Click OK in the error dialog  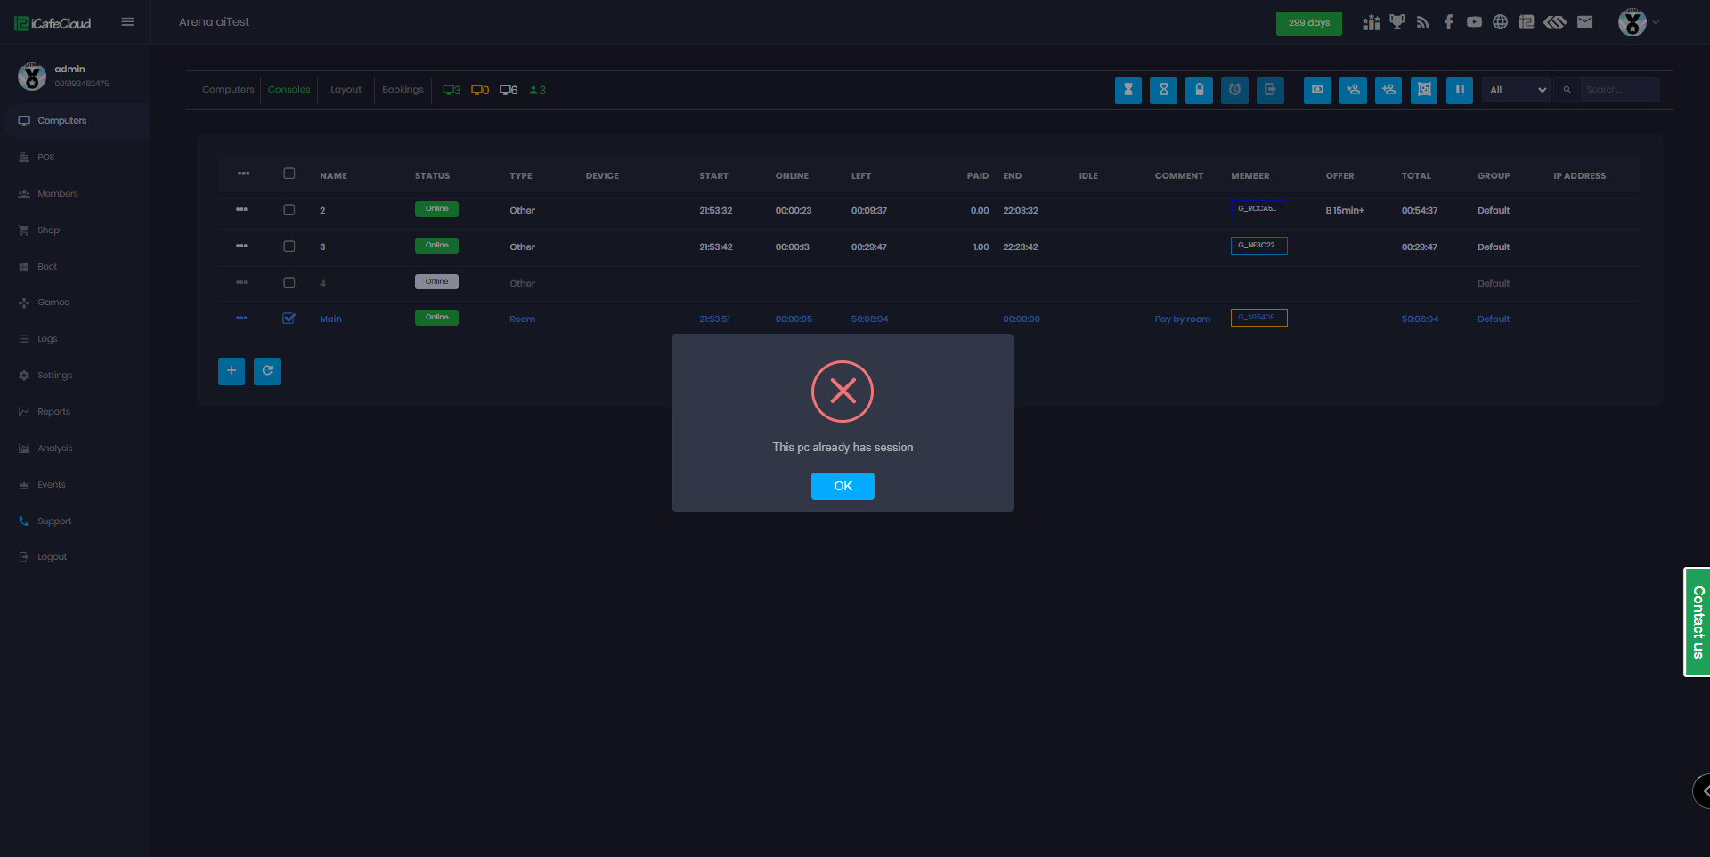pos(842,486)
